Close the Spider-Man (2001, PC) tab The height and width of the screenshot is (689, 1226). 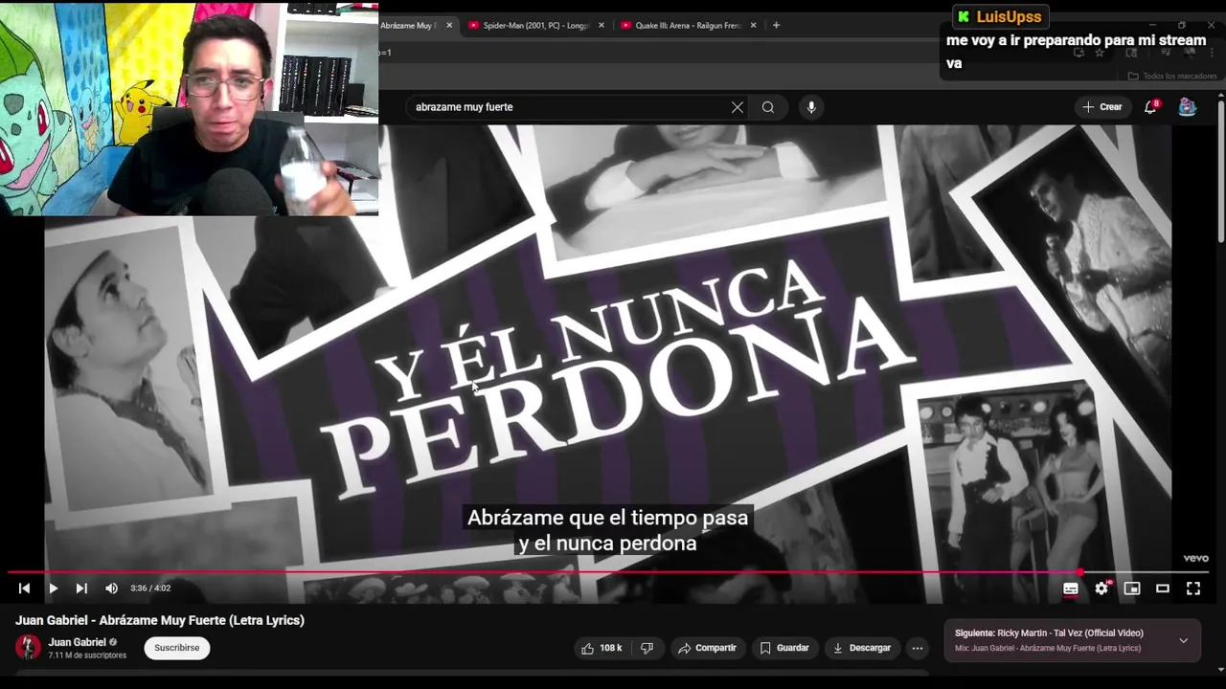coord(602,26)
